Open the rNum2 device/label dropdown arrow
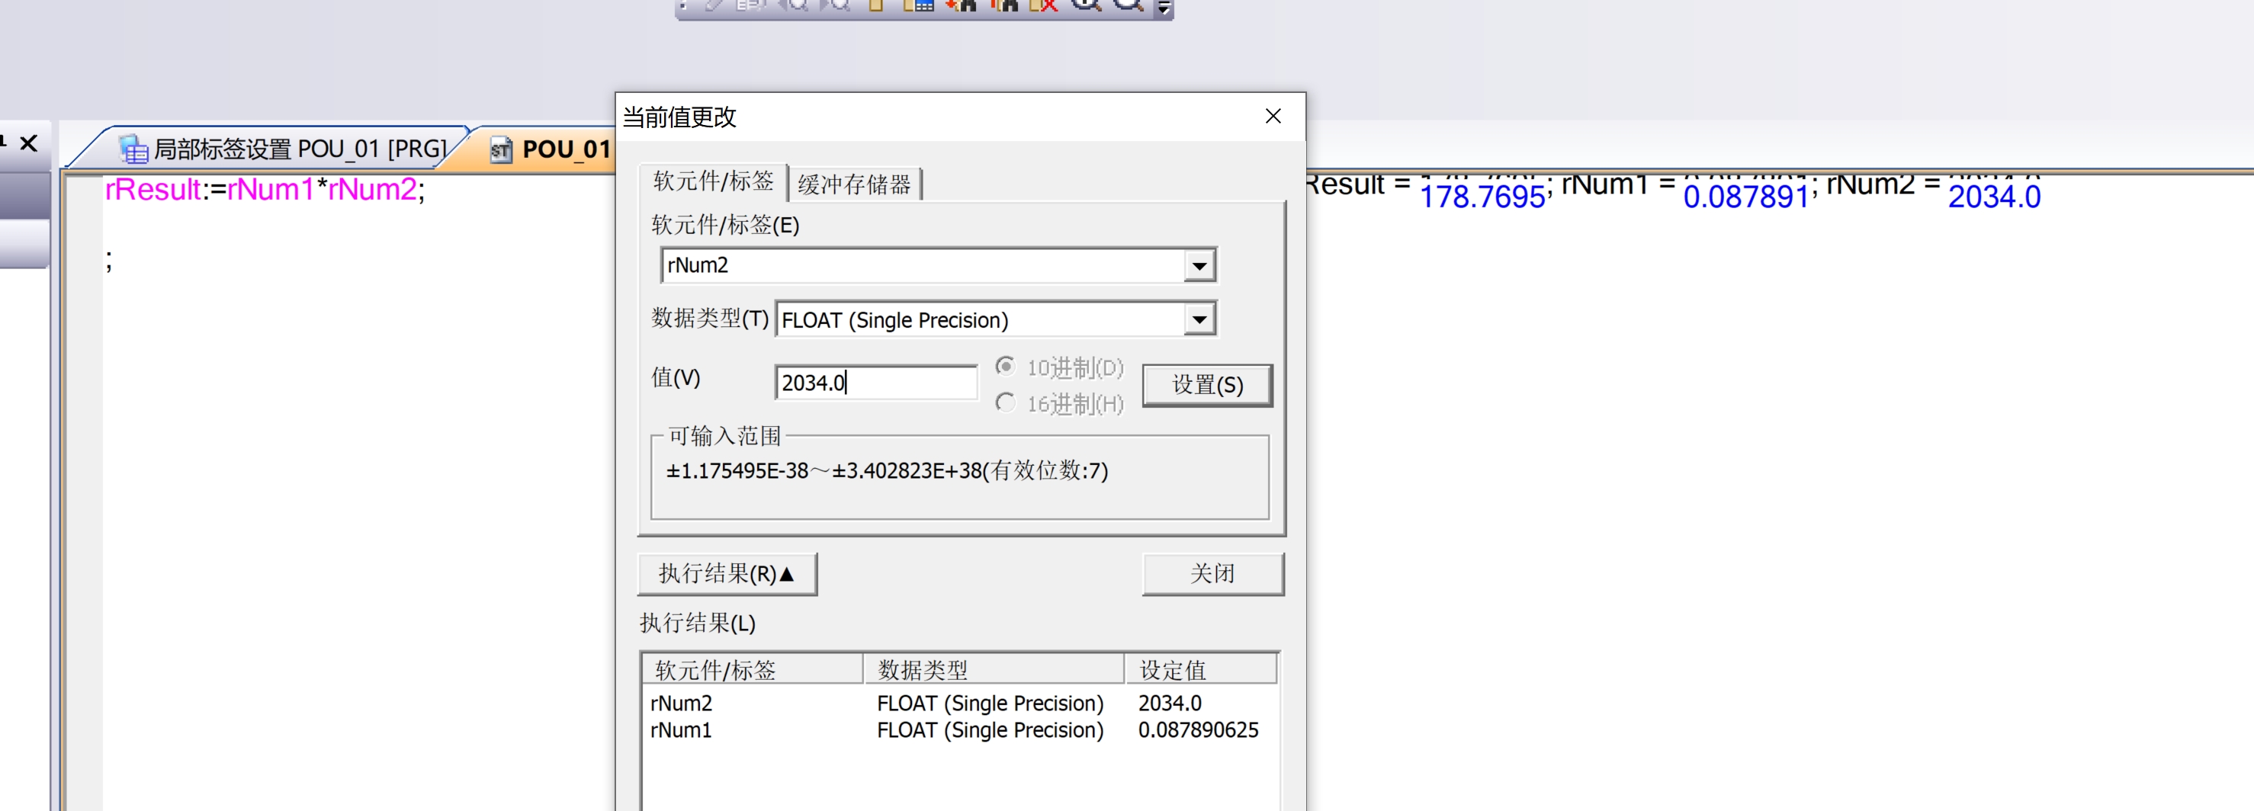 (x=1199, y=265)
